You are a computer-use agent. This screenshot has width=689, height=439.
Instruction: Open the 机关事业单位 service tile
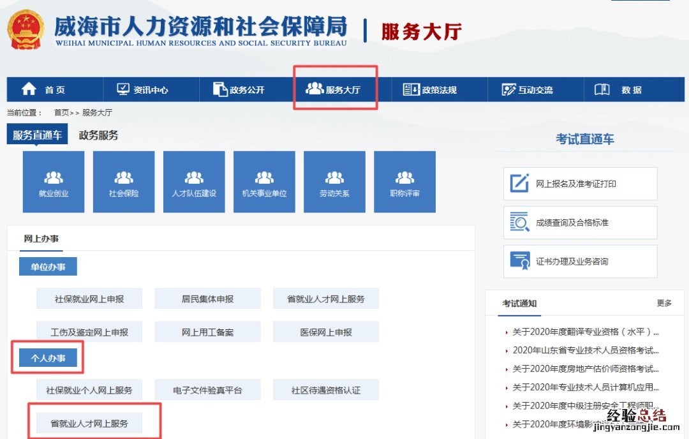click(x=264, y=182)
